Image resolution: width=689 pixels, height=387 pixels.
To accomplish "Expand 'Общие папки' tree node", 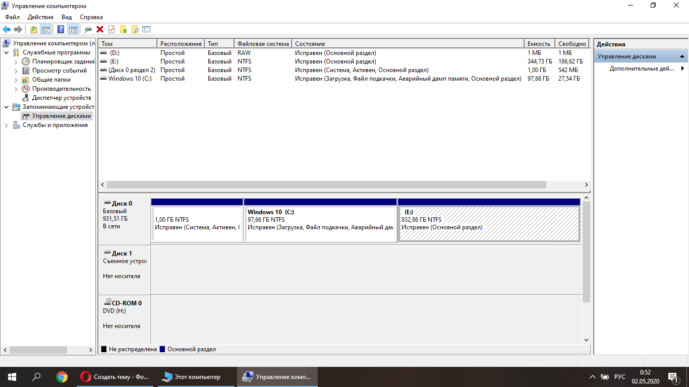I will tap(16, 80).
